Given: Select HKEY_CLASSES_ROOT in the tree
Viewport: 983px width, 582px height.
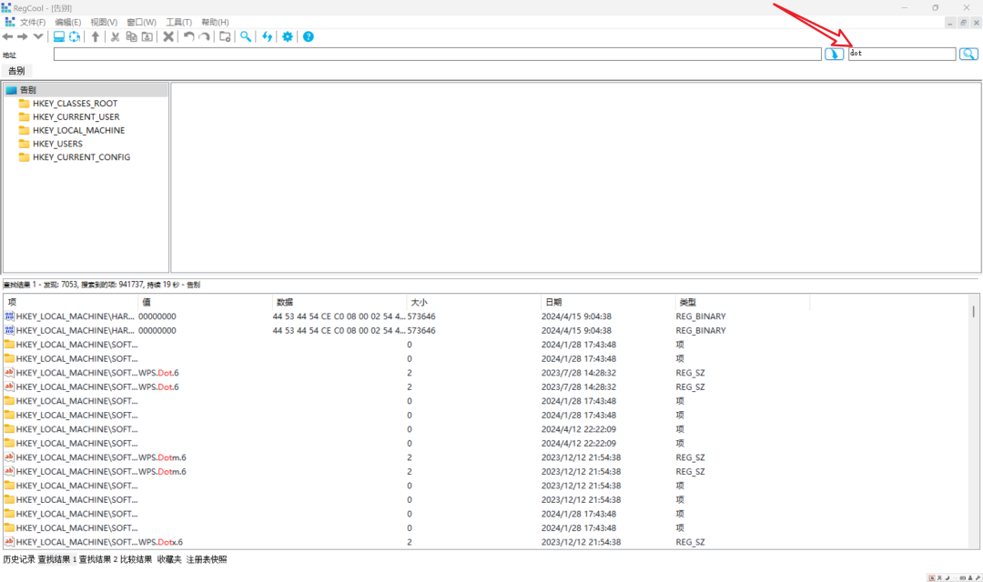Looking at the screenshot, I should point(75,104).
